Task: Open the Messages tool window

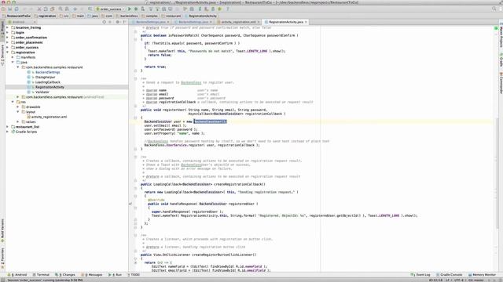Action: point(92,275)
